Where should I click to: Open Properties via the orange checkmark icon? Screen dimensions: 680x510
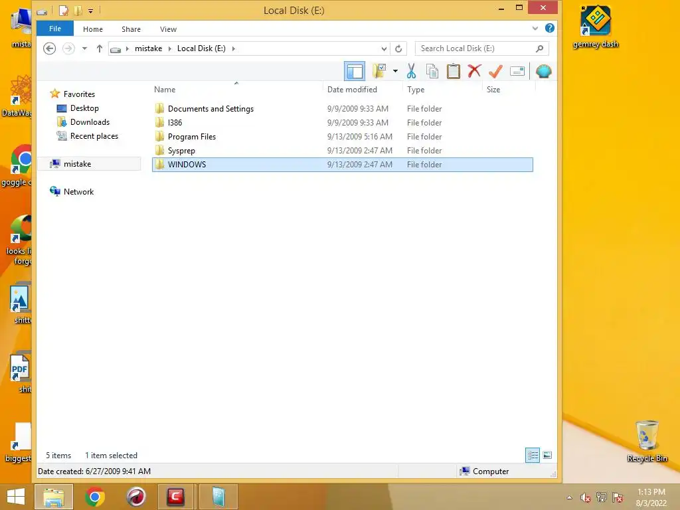[495, 71]
